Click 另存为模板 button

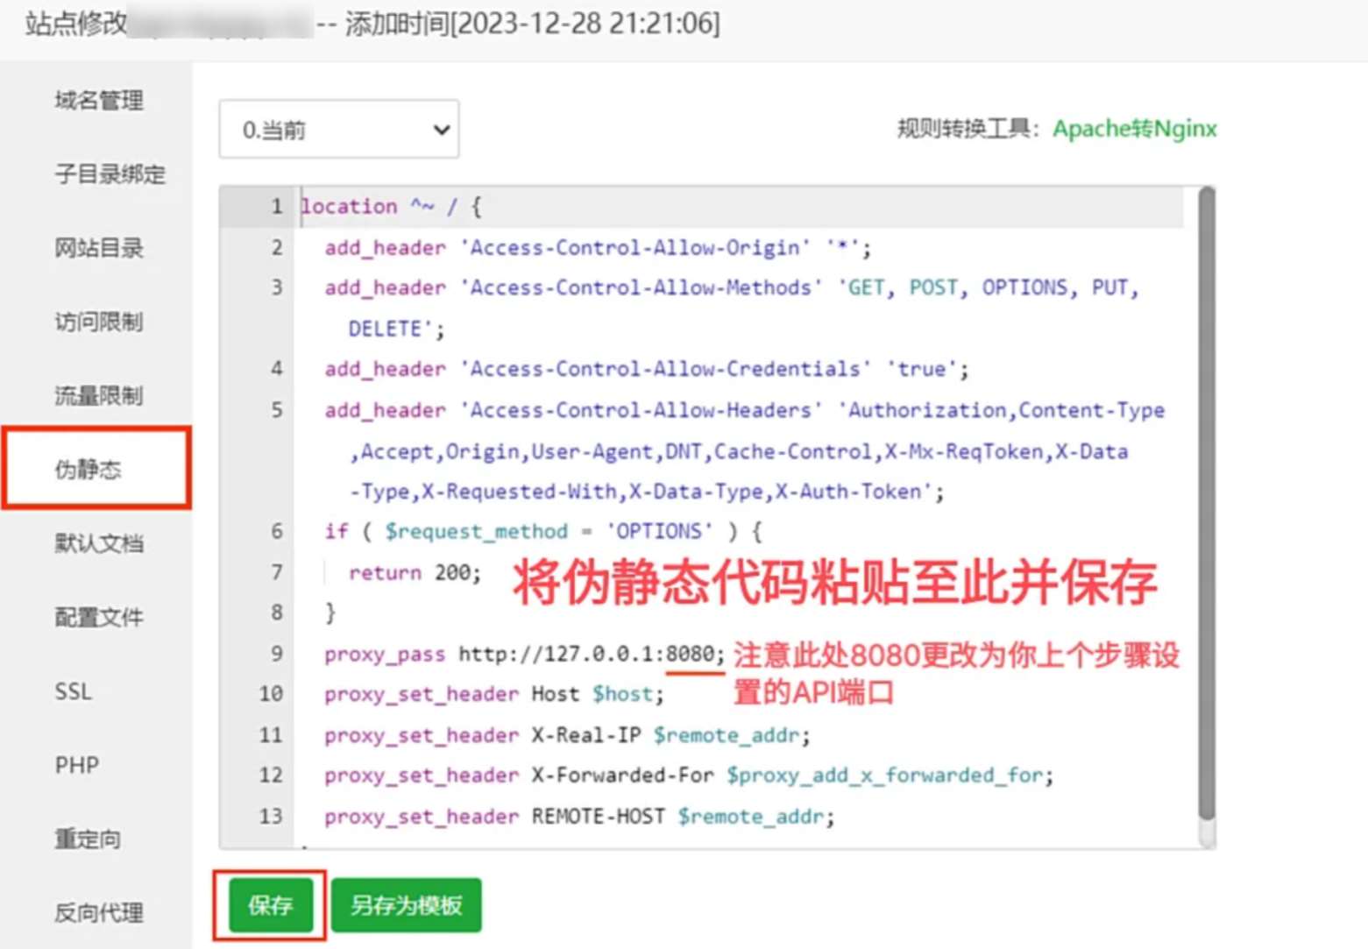[407, 905]
